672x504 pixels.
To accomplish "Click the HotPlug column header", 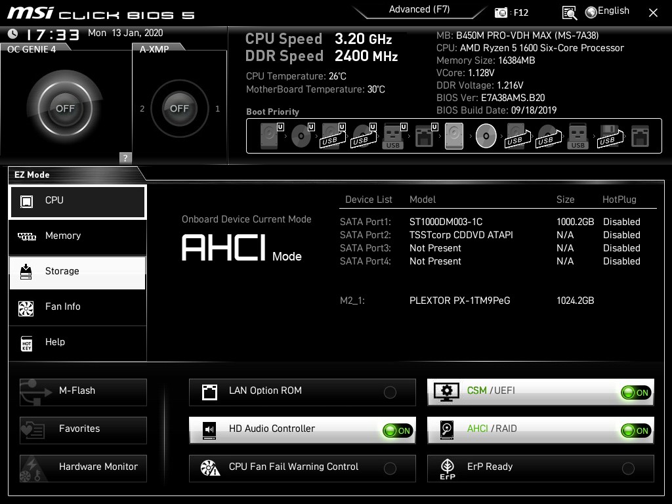I will pos(619,199).
